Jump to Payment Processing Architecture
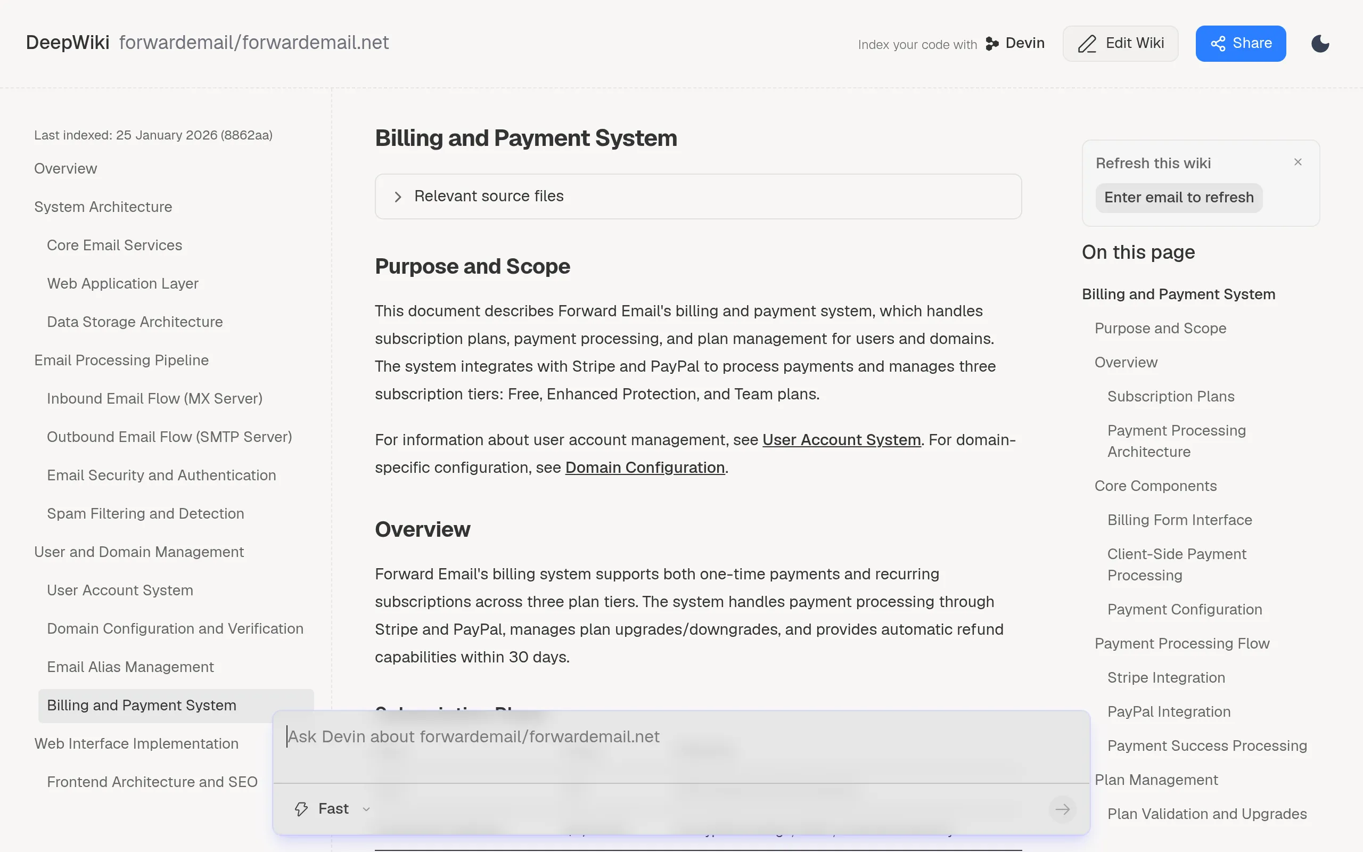Screen dimensions: 1363x852 point(1176,441)
